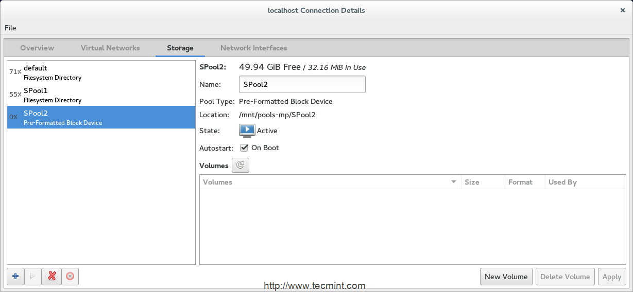Open the File menu
Image resolution: width=633 pixels, height=292 pixels.
coord(10,28)
